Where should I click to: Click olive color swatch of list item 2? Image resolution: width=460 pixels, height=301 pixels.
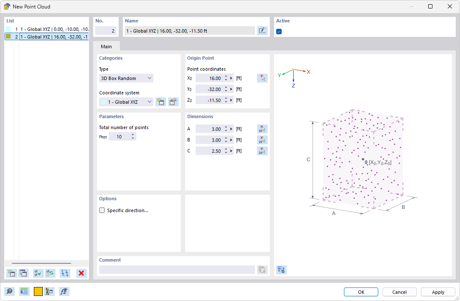[x=8, y=36]
